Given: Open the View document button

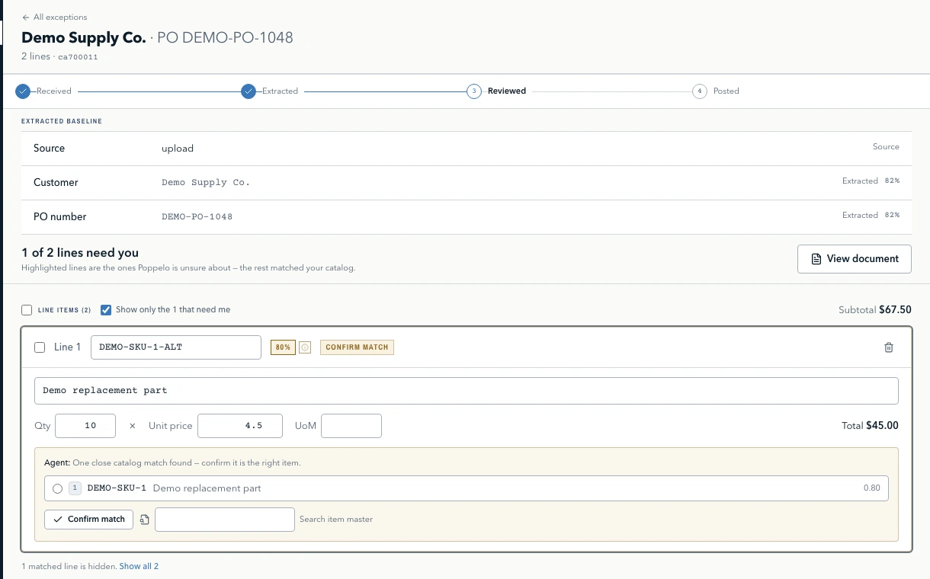Looking at the screenshot, I should click(855, 259).
